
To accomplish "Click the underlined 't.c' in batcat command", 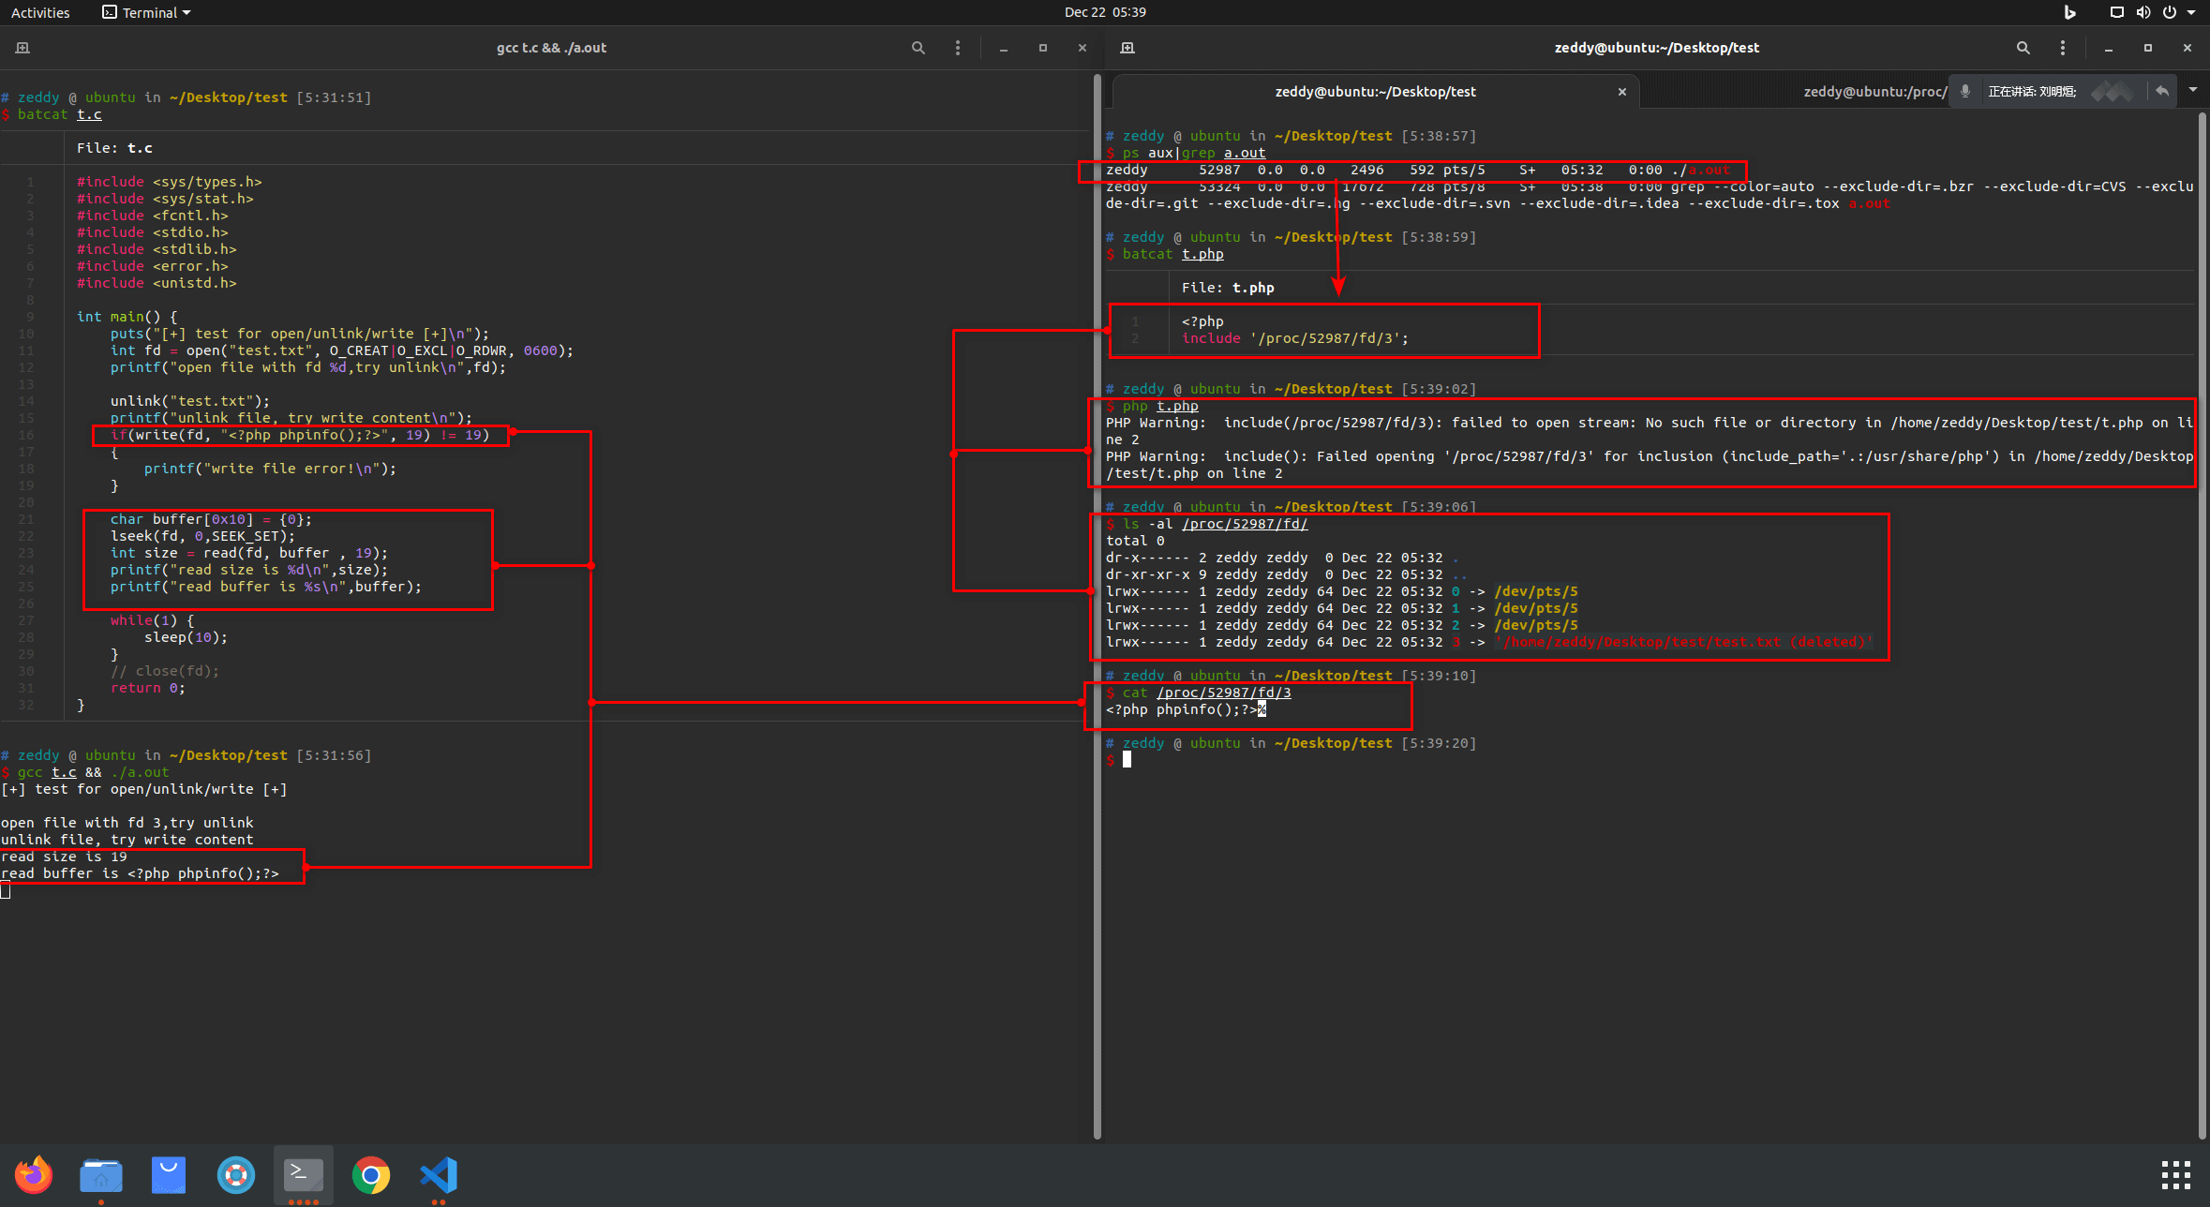I will pos(89,114).
